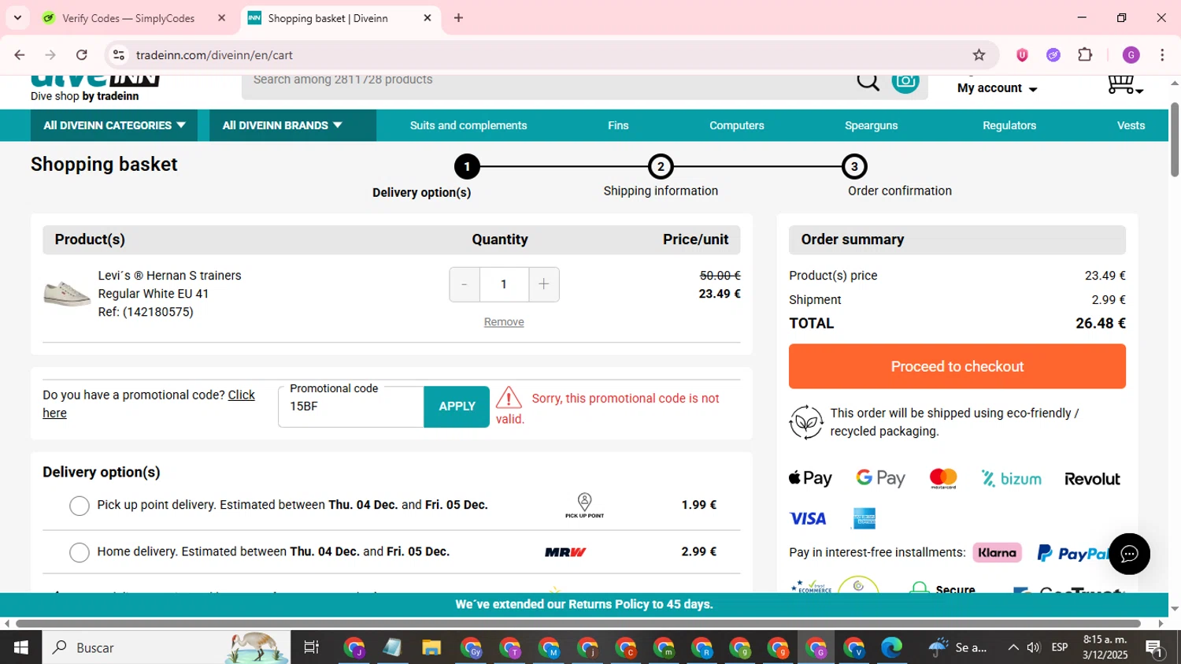Focus the promotional code input field

351,406
